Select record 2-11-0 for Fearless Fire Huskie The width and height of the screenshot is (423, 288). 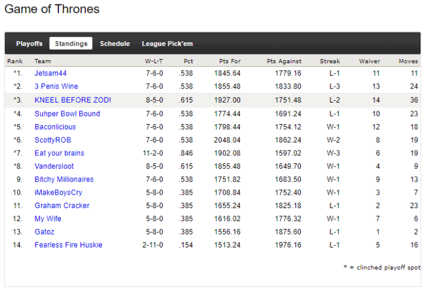pyautogui.click(x=153, y=245)
